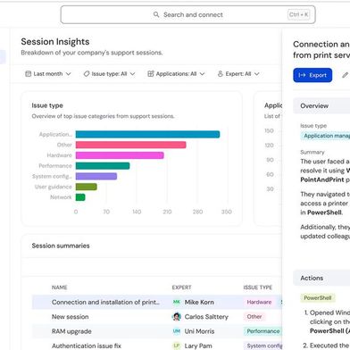Sort by the EXPERT column header
This screenshot has height=350, width=350.
(x=181, y=287)
